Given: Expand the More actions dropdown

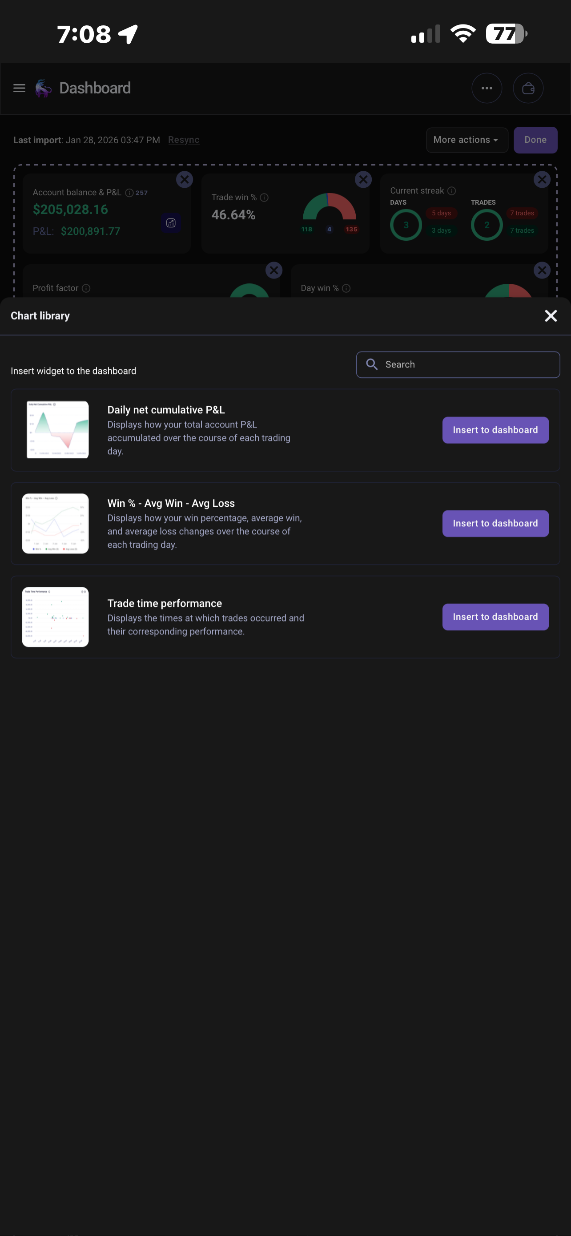Looking at the screenshot, I should (x=467, y=140).
